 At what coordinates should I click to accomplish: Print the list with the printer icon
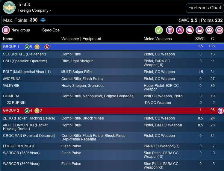(219, 30)
